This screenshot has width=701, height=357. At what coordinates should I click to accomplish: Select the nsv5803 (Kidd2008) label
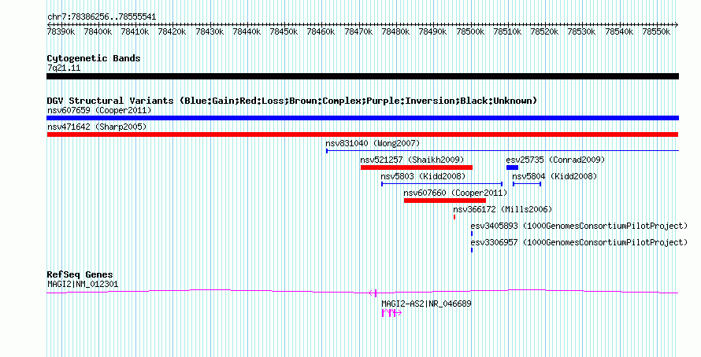(423, 176)
